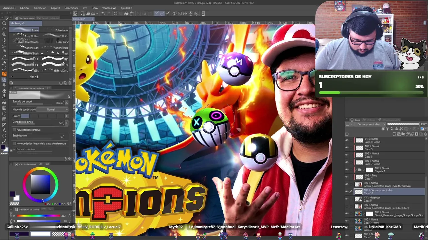Screen dimensions: 428x240
Task: Open the Capa(L) menu
Action: 56,8
